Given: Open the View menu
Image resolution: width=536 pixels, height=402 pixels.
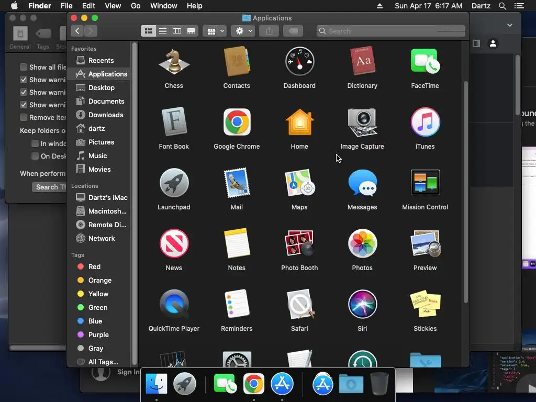Looking at the screenshot, I should coord(113,6).
